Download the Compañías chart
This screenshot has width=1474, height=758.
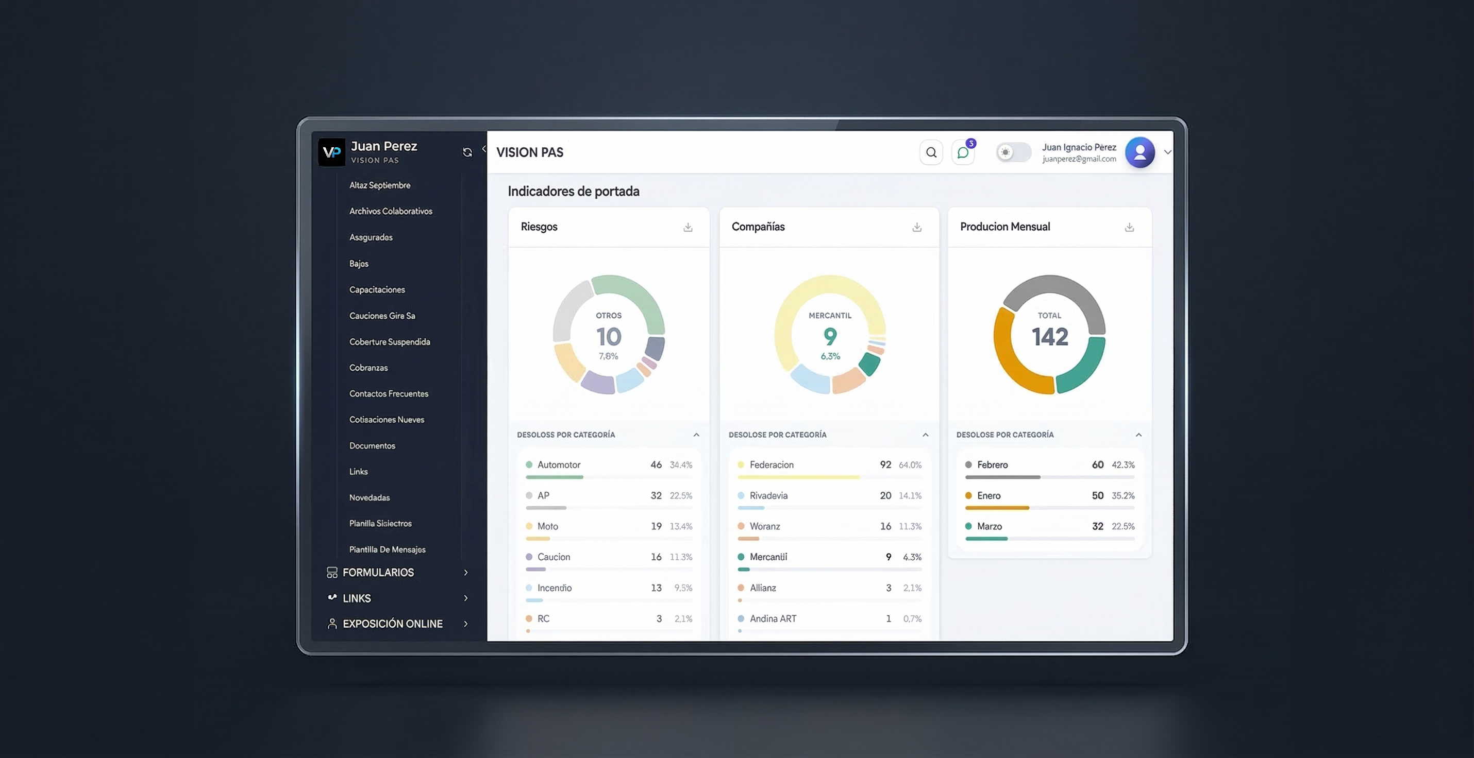917,228
